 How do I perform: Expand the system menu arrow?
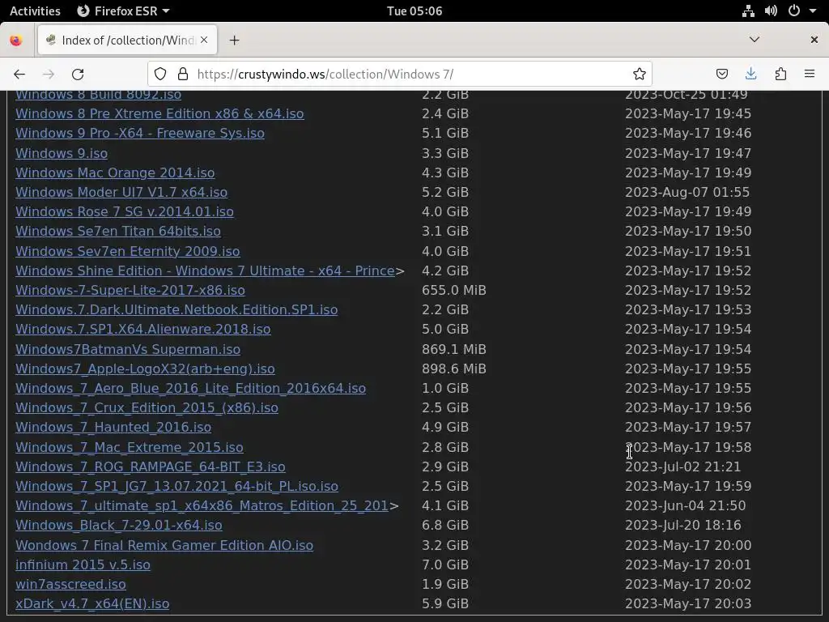point(813,11)
